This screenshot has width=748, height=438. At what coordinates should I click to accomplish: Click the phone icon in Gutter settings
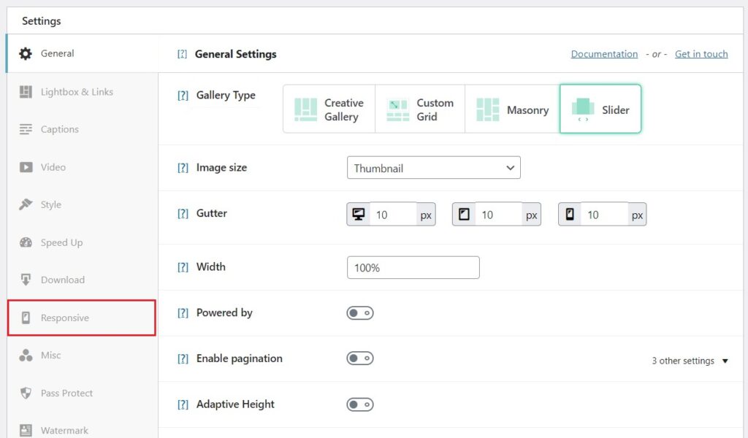click(570, 214)
